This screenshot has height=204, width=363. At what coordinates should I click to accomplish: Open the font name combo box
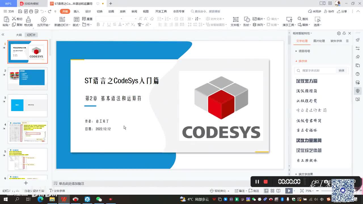(109, 19)
